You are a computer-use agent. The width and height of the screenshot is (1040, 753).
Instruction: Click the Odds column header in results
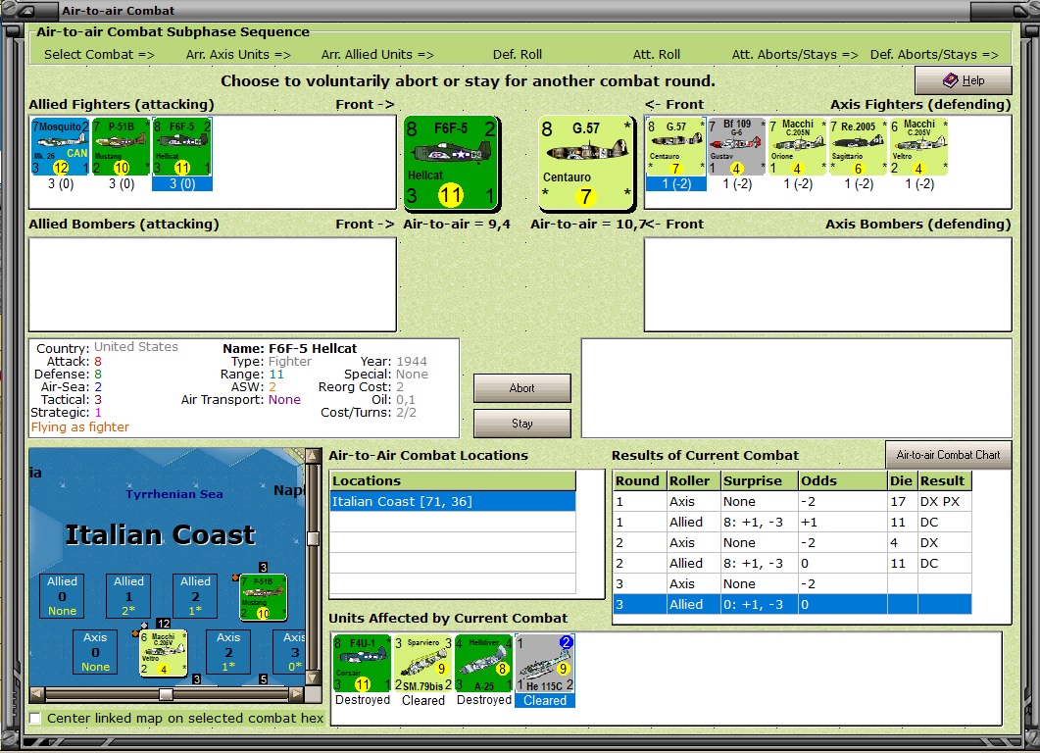pyautogui.click(x=843, y=481)
